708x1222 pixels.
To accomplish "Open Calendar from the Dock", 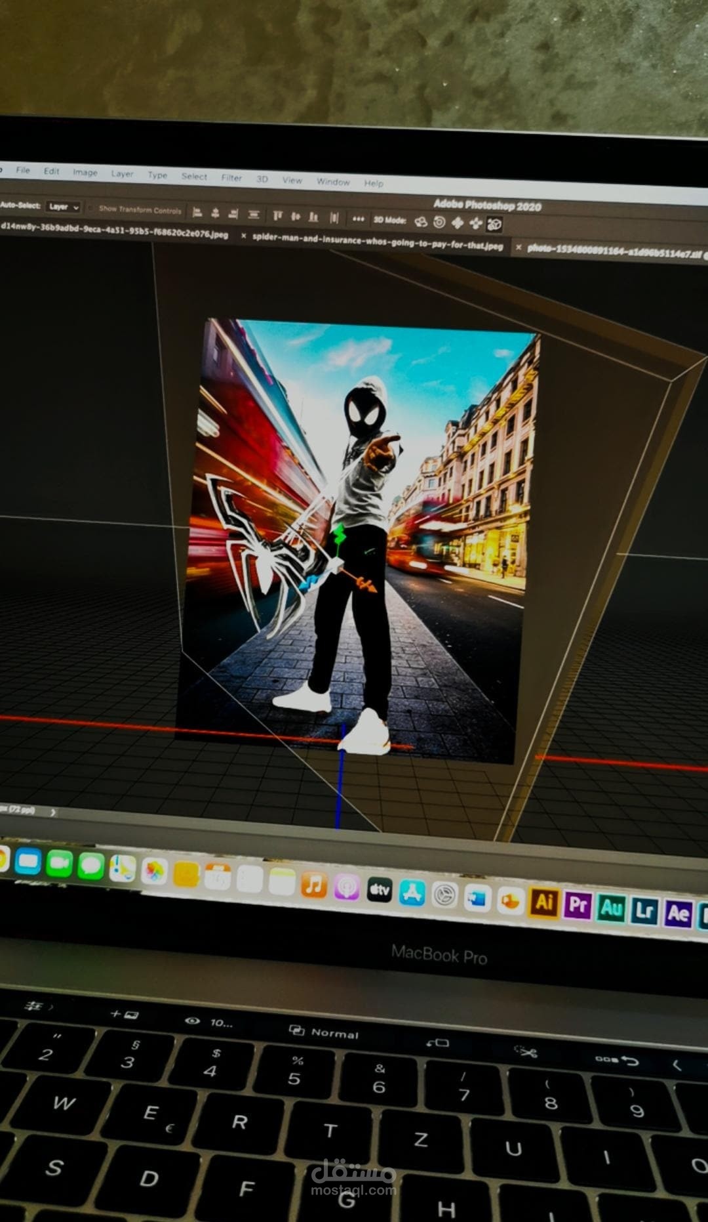I will tap(218, 877).
